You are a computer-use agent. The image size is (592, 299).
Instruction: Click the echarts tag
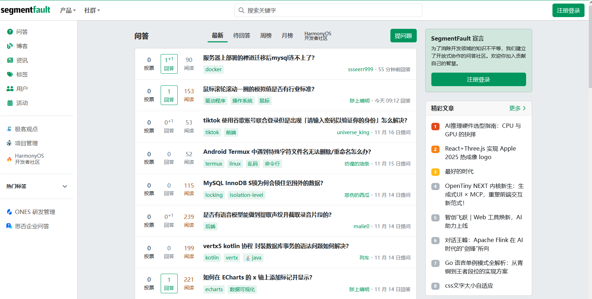(214, 289)
